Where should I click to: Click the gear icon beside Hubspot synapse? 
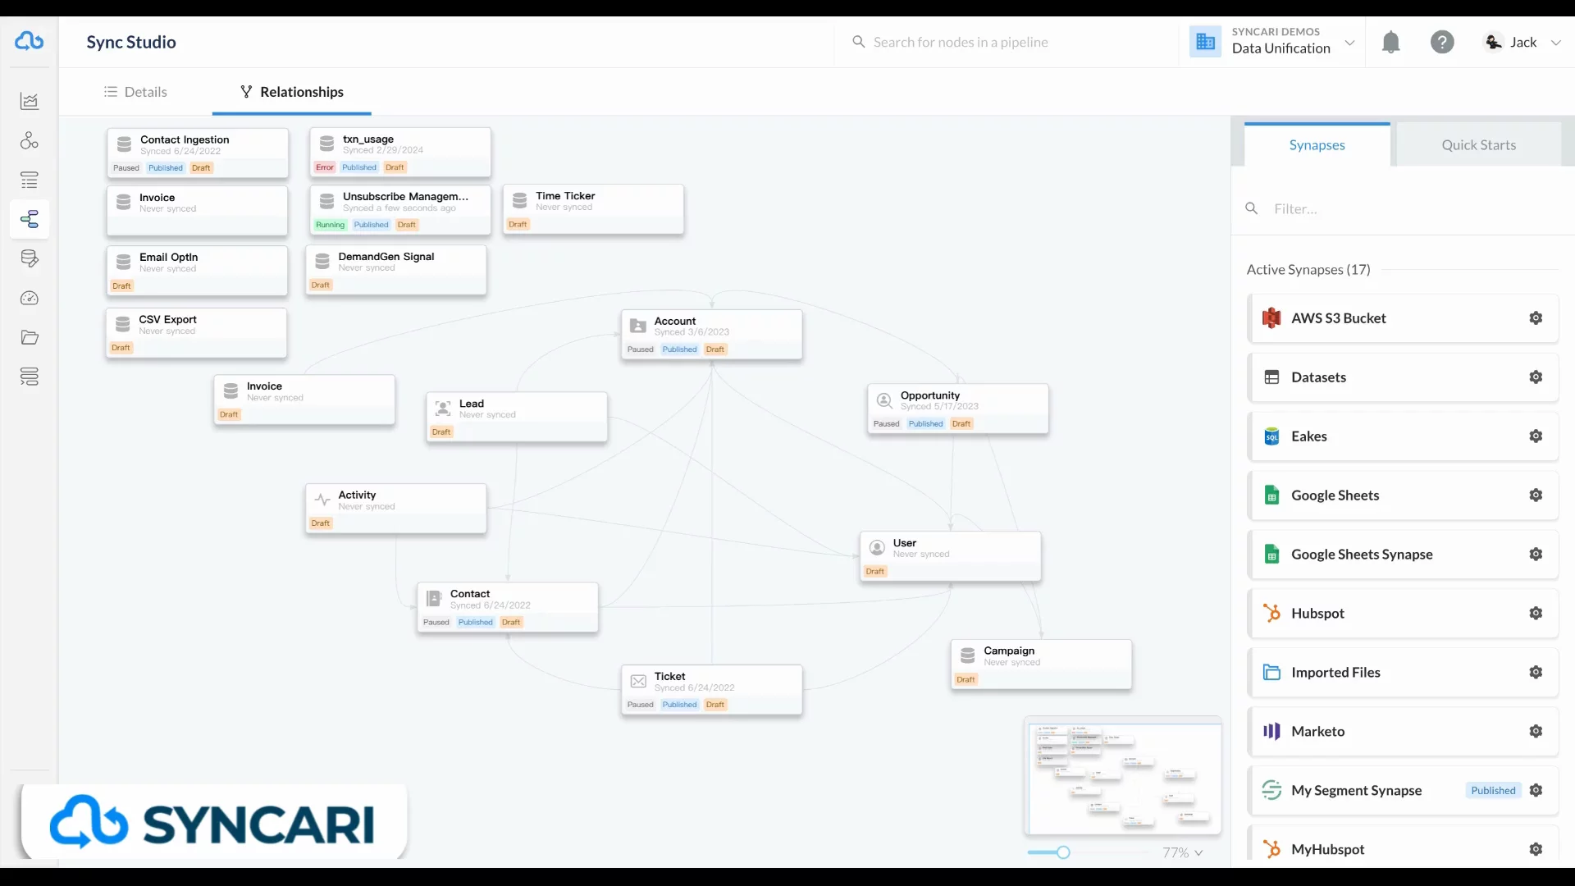coord(1536,614)
